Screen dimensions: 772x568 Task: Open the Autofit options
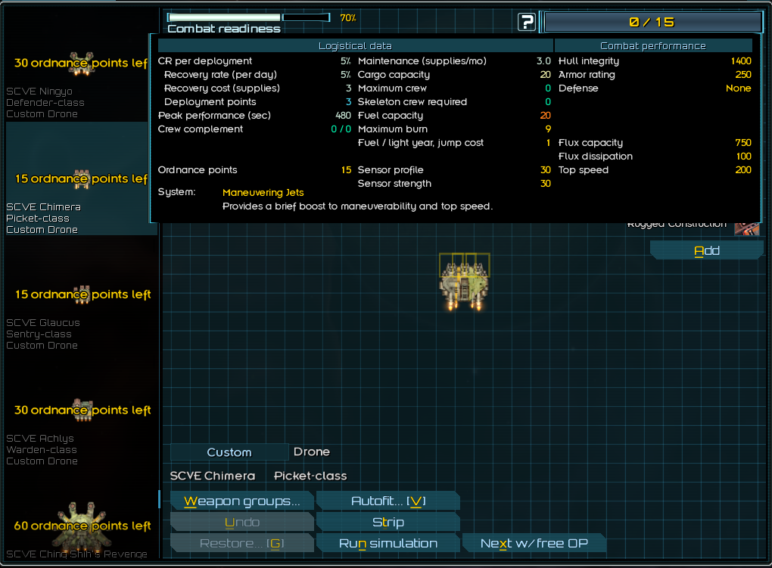[x=388, y=501]
